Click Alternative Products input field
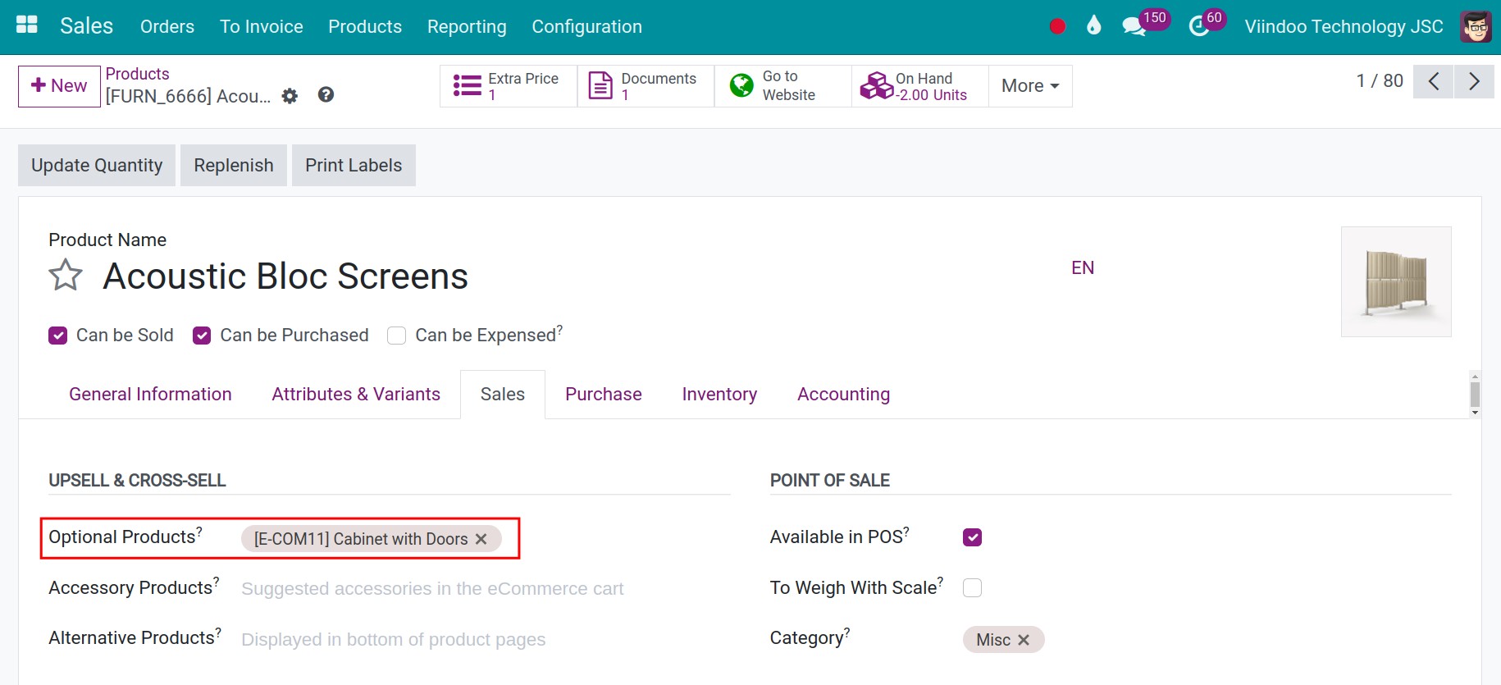The width and height of the screenshot is (1501, 685). click(485, 640)
